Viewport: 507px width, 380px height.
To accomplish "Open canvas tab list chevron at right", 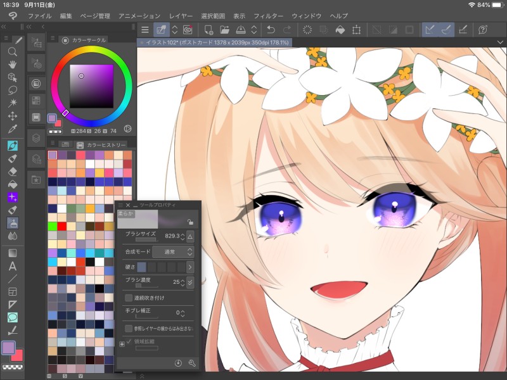I will click(x=500, y=42).
